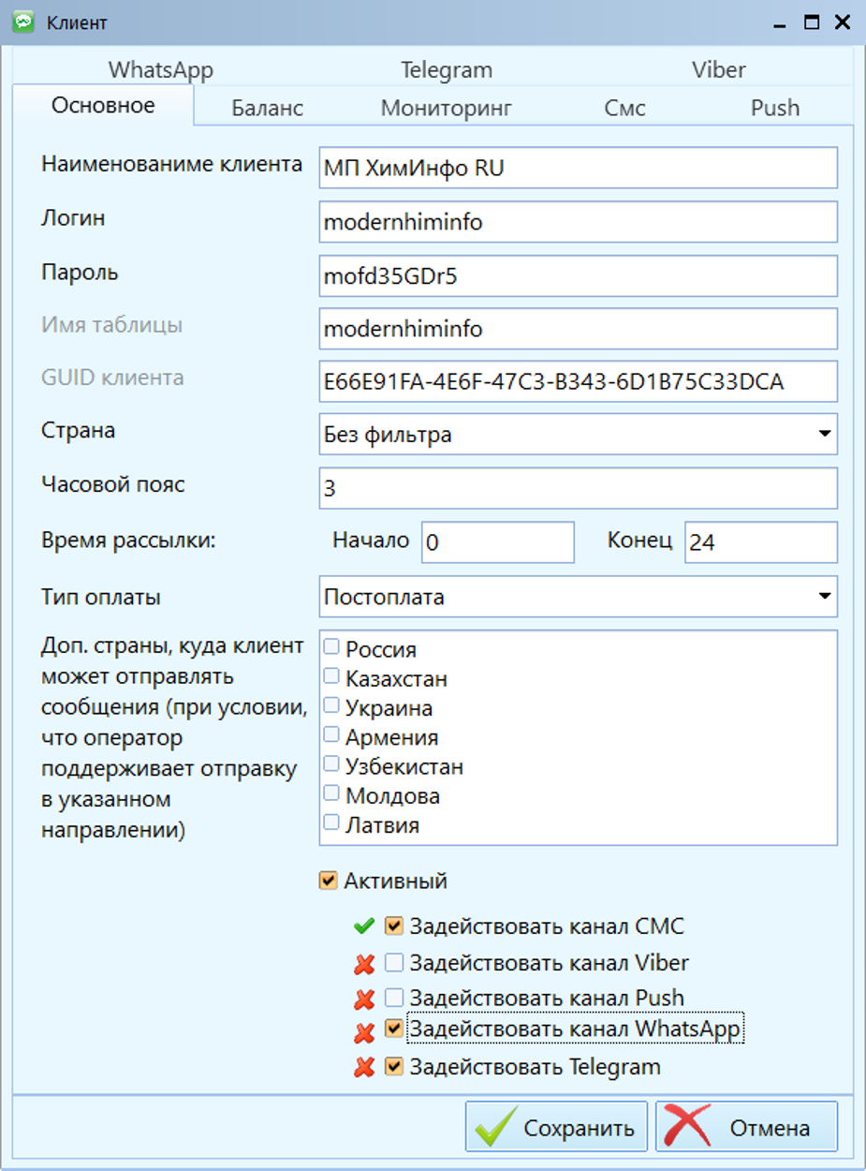Open the Telegram tab
Image resolution: width=866 pixels, height=1171 pixels.
[x=447, y=70]
